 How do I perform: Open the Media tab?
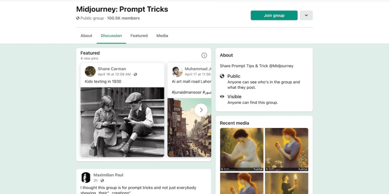coord(162,35)
